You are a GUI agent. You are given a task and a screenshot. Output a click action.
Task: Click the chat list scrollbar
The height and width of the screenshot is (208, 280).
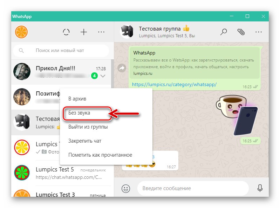[112, 73]
